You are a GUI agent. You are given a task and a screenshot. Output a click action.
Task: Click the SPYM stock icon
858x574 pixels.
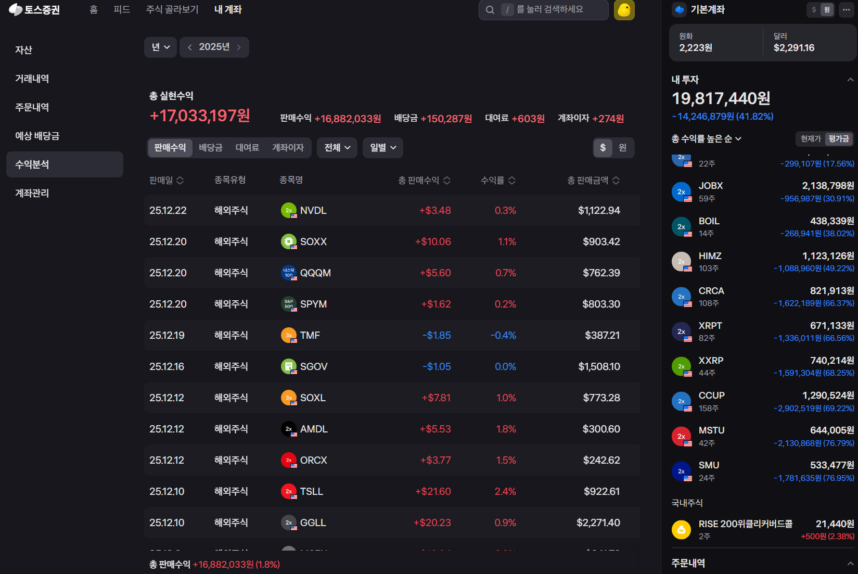pos(289,304)
